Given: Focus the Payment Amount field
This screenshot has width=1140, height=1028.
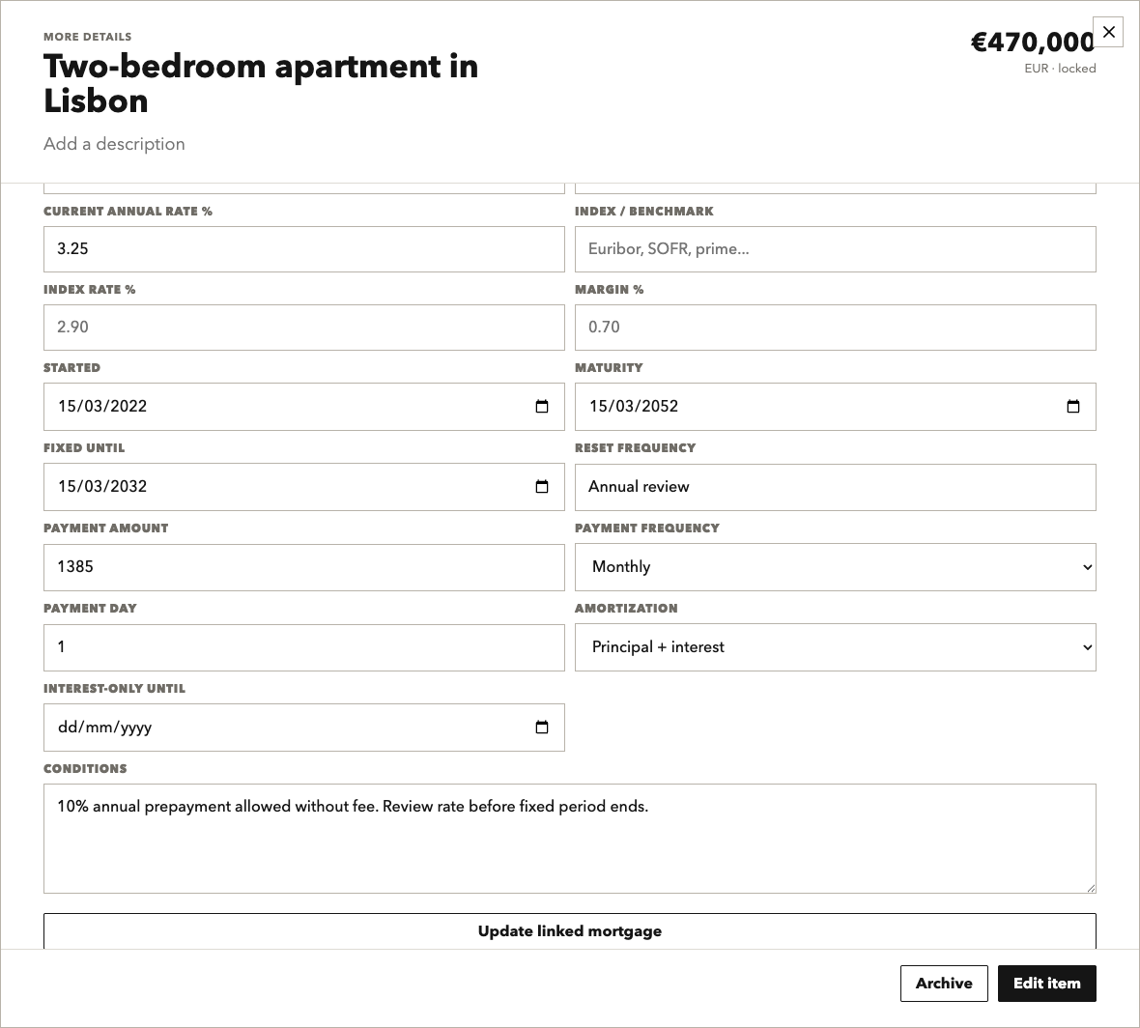Looking at the screenshot, I should (x=304, y=567).
